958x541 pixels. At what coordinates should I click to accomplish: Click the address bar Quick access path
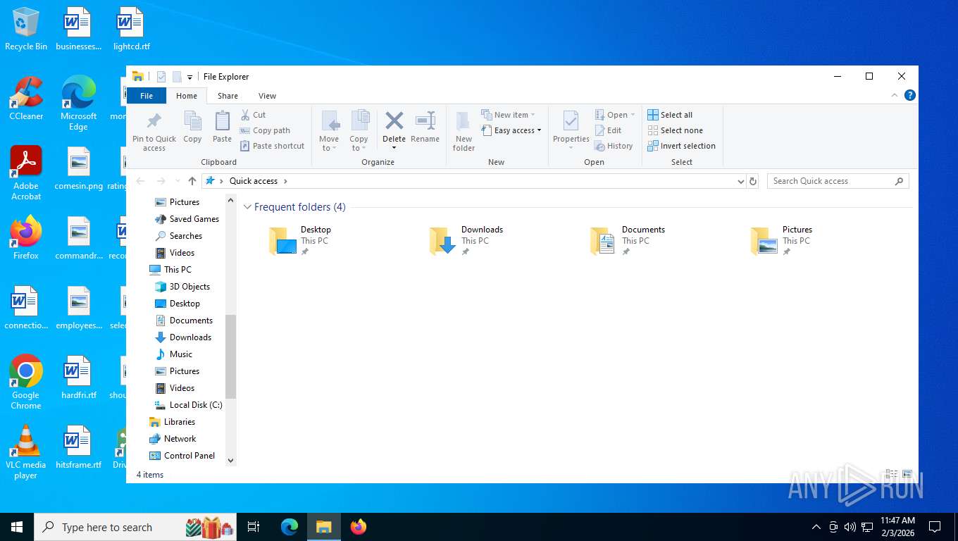click(x=254, y=181)
